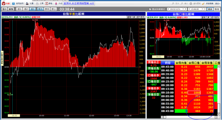This screenshot has width=222, height=120.
Task: Click the 台指筆差 column header
Action: click(207, 63)
